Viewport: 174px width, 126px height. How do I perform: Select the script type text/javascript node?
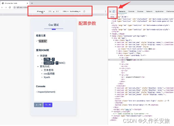pos(133,116)
